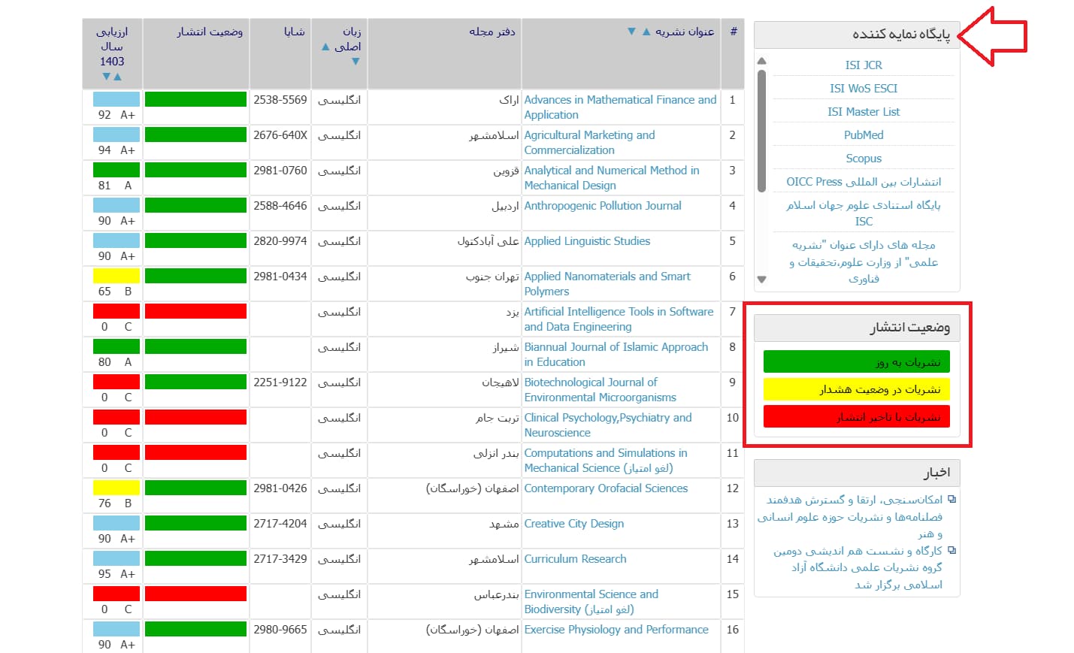Image resolution: width=1074 pixels, height=653 pixels.
Task: Click scroll-down arrow of indexing database list
Action: 761,280
